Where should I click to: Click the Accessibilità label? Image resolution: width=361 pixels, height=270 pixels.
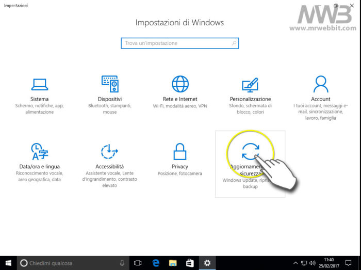(109, 167)
